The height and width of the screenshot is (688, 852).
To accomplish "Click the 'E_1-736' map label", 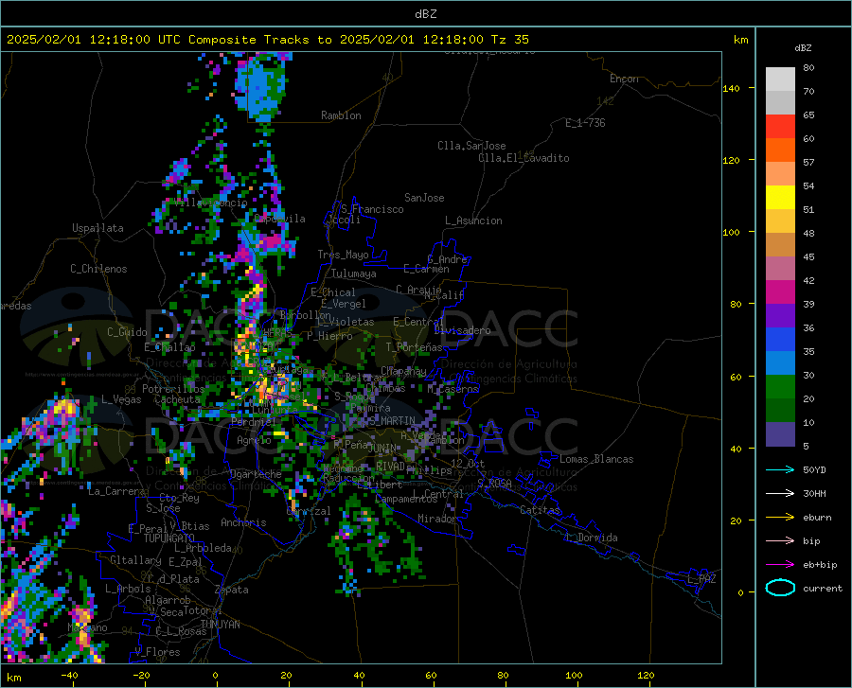I will tap(585, 123).
